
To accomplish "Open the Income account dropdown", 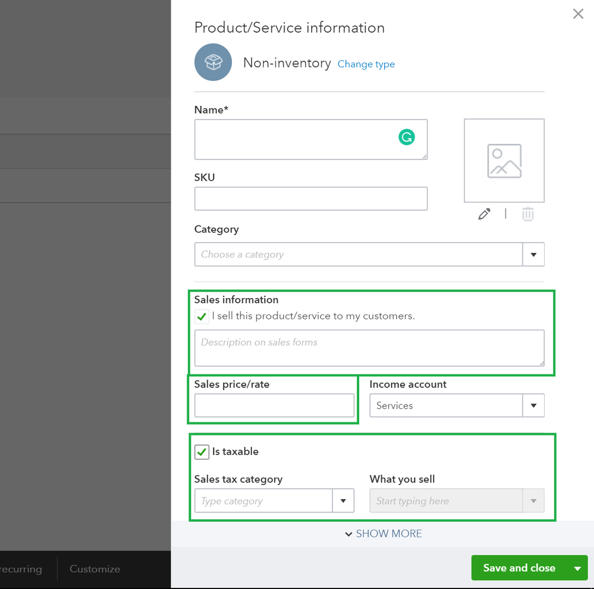I will pos(533,406).
